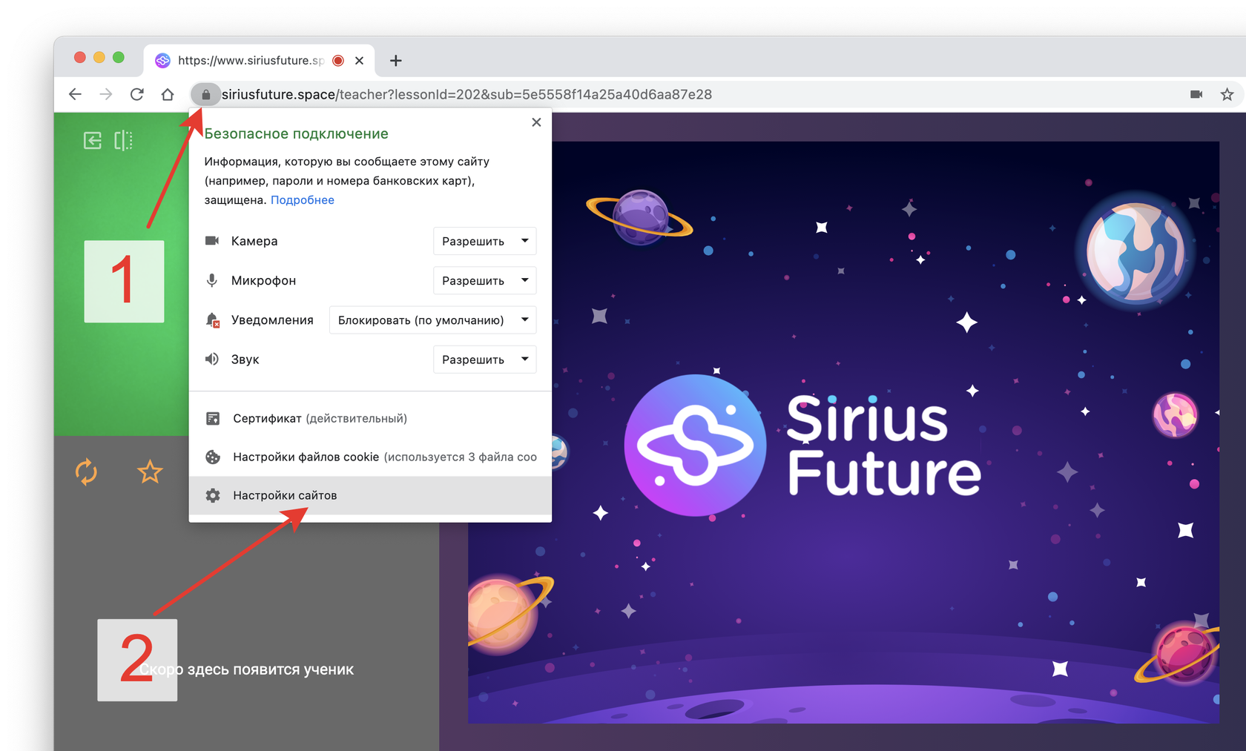Image resolution: width=1246 pixels, height=751 pixels.
Task: Click the bell icon next to Уведомления
Action: click(x=213, y=320)
